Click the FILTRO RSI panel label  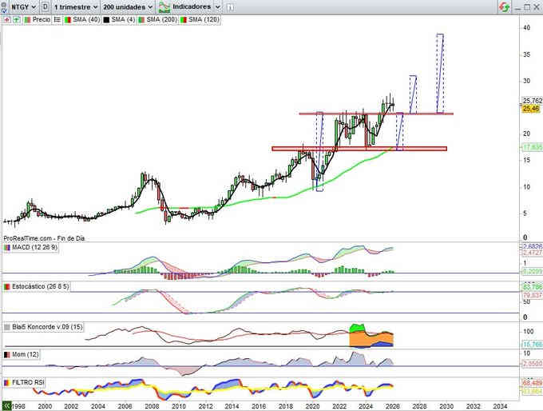point(29,382)
